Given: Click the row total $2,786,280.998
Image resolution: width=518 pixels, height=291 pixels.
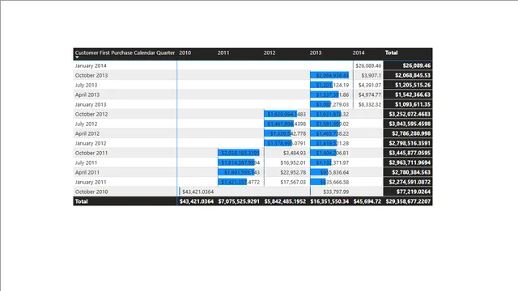Looking at the screenshot, I should point(411,133).
